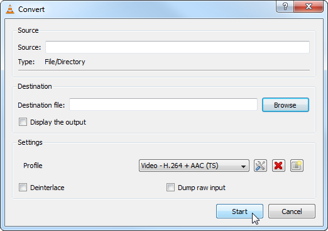Open help with the question mark button
The width and height of the screenshot is (328, 231).
[285, 6]
